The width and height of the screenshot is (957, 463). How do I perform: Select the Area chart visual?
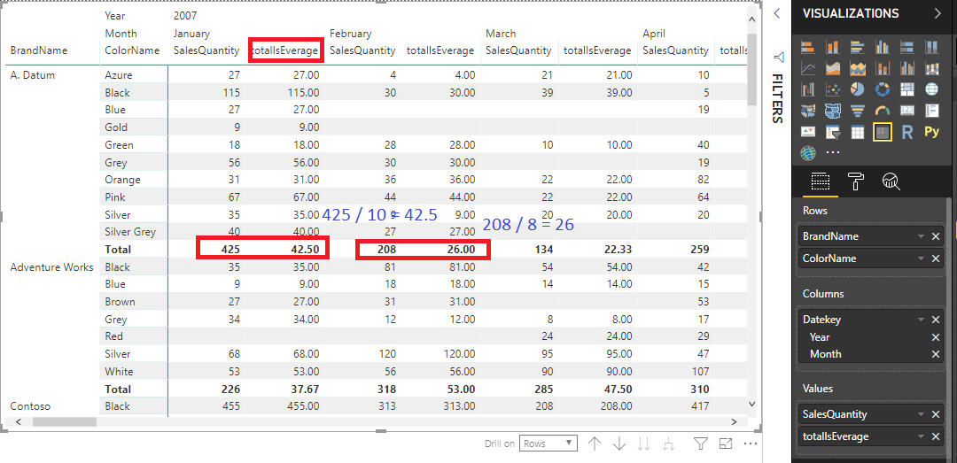[x=832, y=68]
